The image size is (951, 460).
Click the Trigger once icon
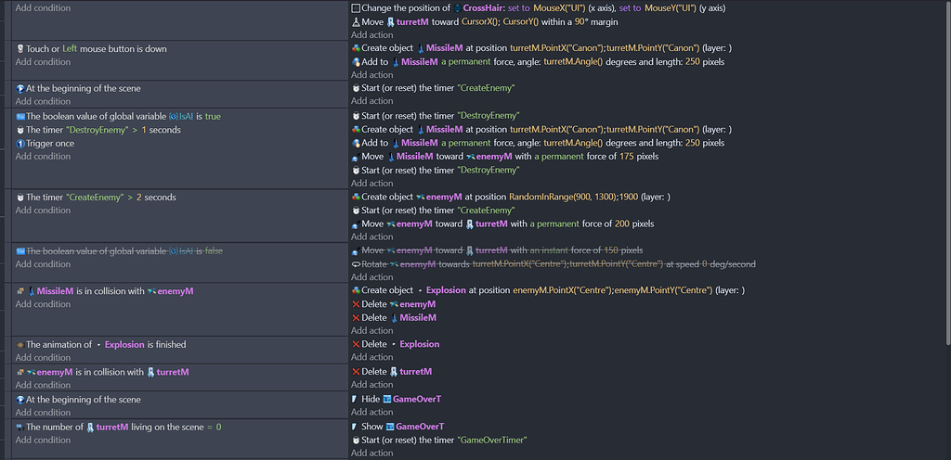coord(20,144)
